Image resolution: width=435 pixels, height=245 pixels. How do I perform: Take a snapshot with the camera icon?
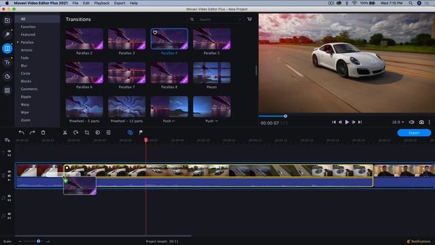coord(421,122)
